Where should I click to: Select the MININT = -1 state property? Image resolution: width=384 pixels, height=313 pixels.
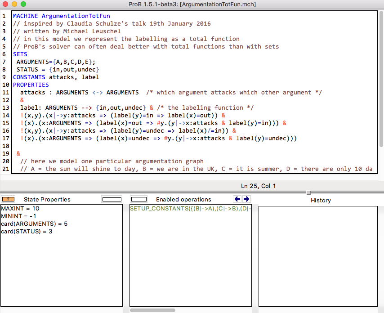click(19, 216)
